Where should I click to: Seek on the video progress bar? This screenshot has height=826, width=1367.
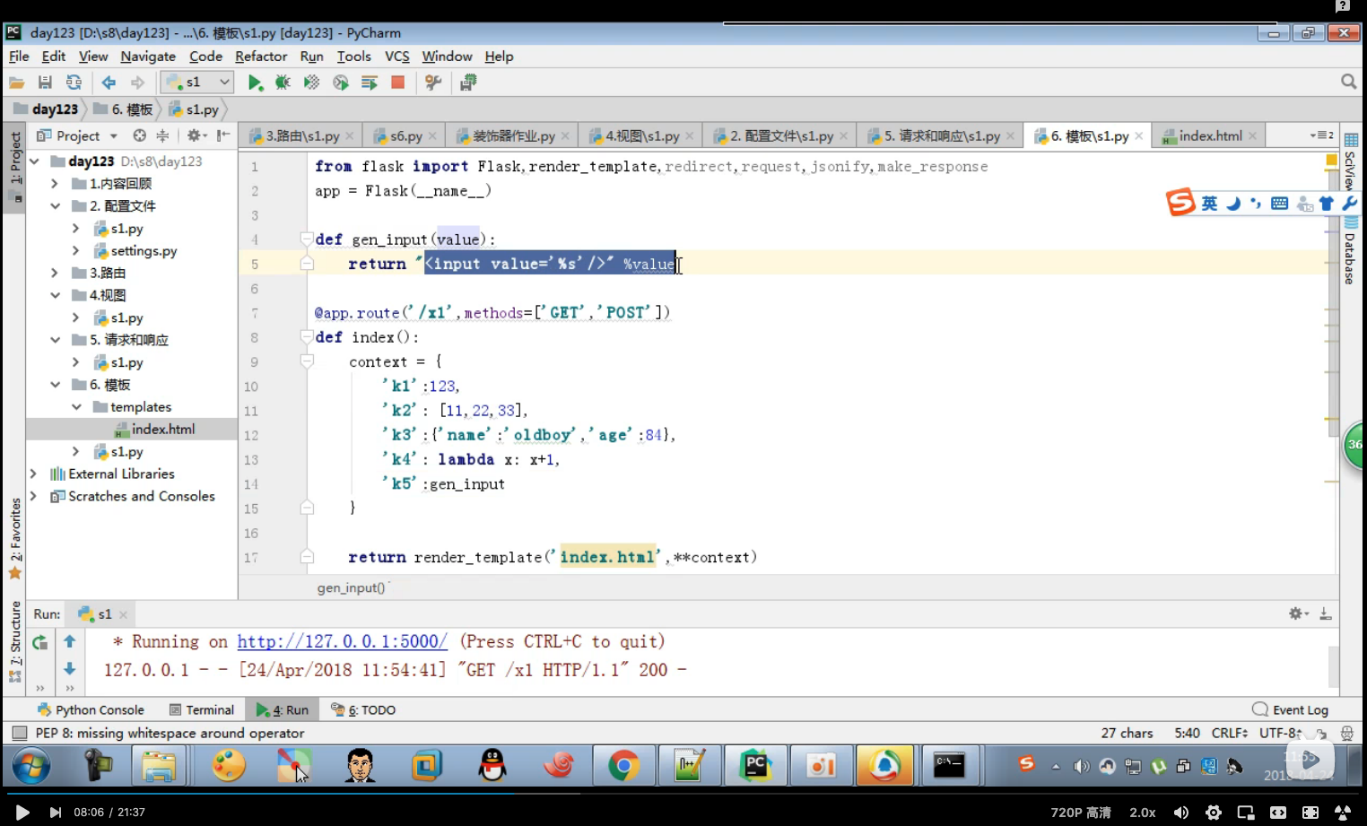[x=683, y=792]
